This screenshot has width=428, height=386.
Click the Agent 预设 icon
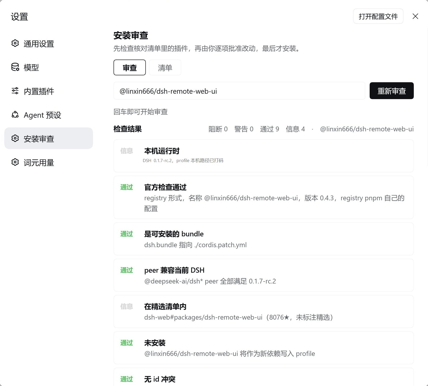(15, 115)
